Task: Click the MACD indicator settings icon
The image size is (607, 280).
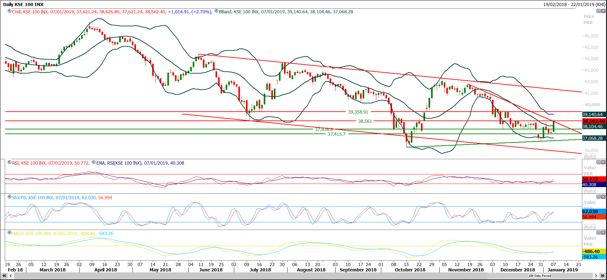Action: 10,233
